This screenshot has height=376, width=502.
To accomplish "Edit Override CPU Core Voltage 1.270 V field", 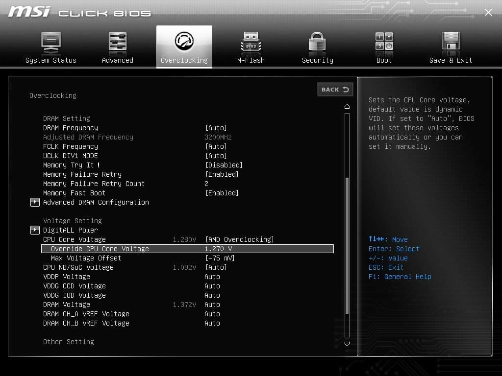I will [188, 249].
